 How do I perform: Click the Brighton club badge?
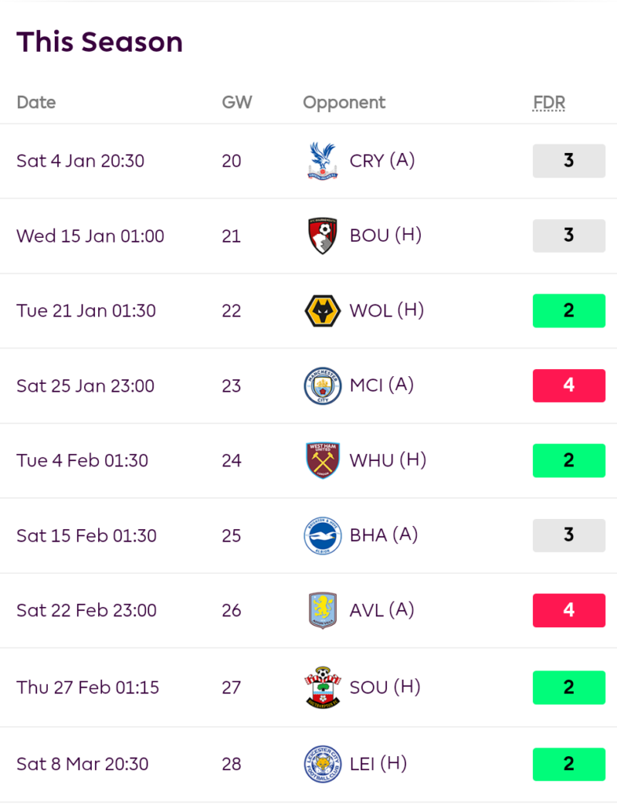pyautogui.click(x=323, y=535)
